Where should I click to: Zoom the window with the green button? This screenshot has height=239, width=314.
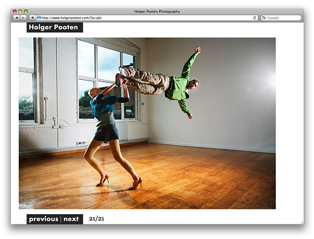tap(26, 11)
